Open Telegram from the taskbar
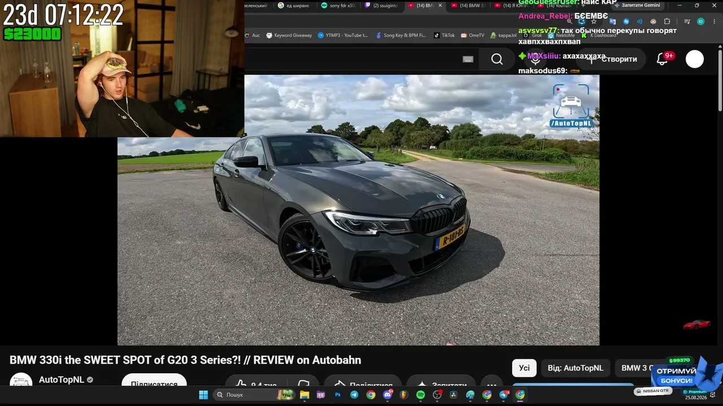This screenshot has width=723, height=406. pyautogui.click(x=354, y=395)
